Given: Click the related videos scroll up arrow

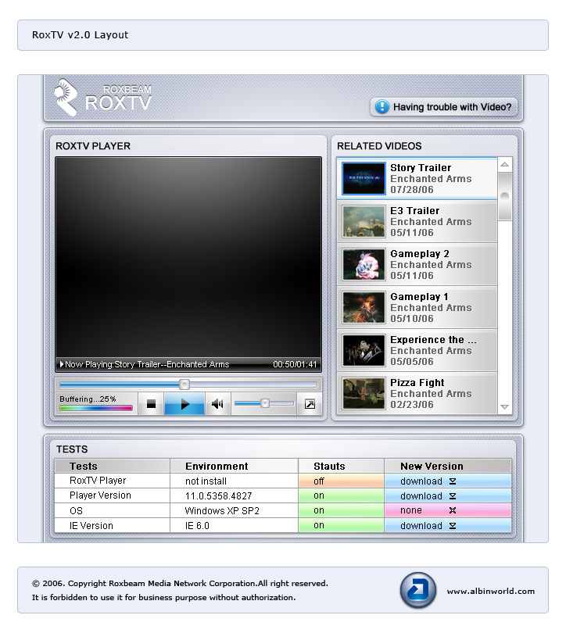Looking at the screenshot, I should [505, 164].
